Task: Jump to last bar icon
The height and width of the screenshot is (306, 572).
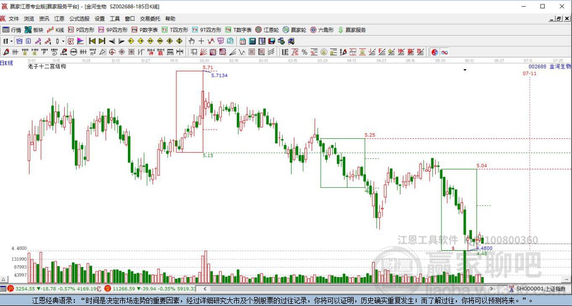Action: coord(102,41)
